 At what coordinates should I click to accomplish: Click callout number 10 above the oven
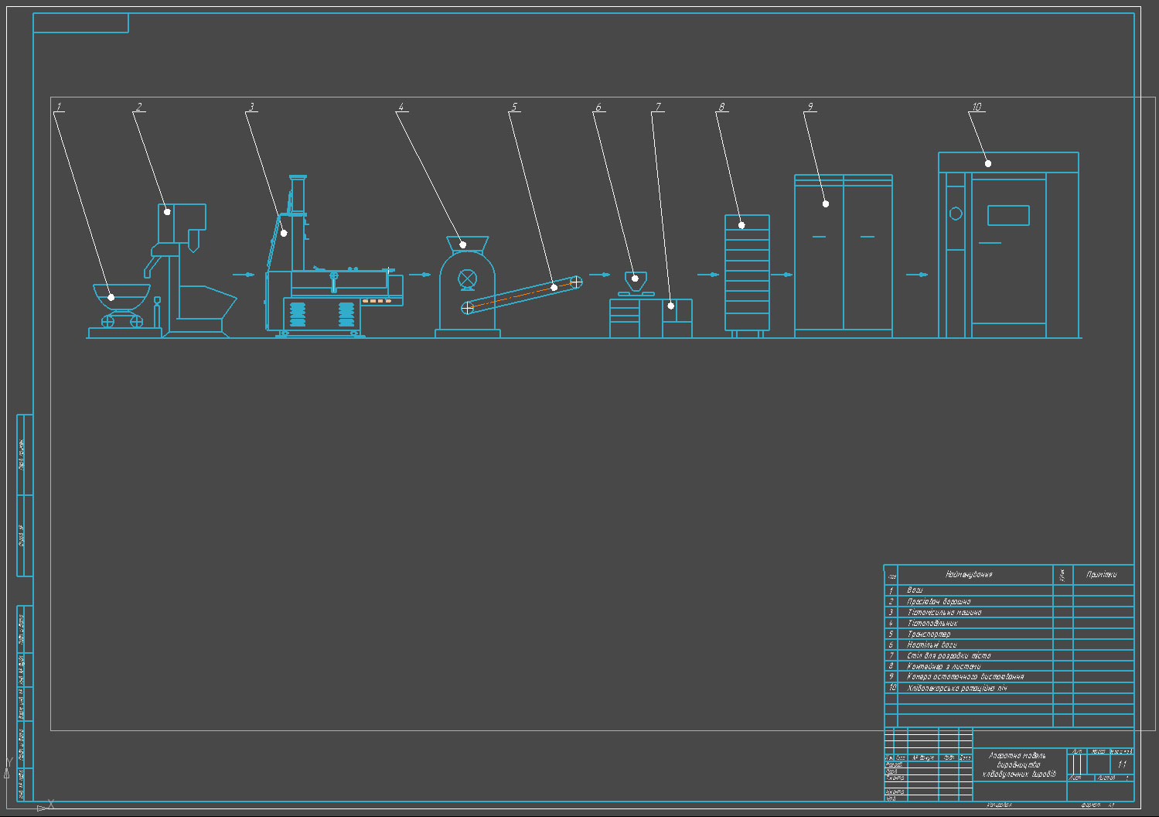coord(977,108)
